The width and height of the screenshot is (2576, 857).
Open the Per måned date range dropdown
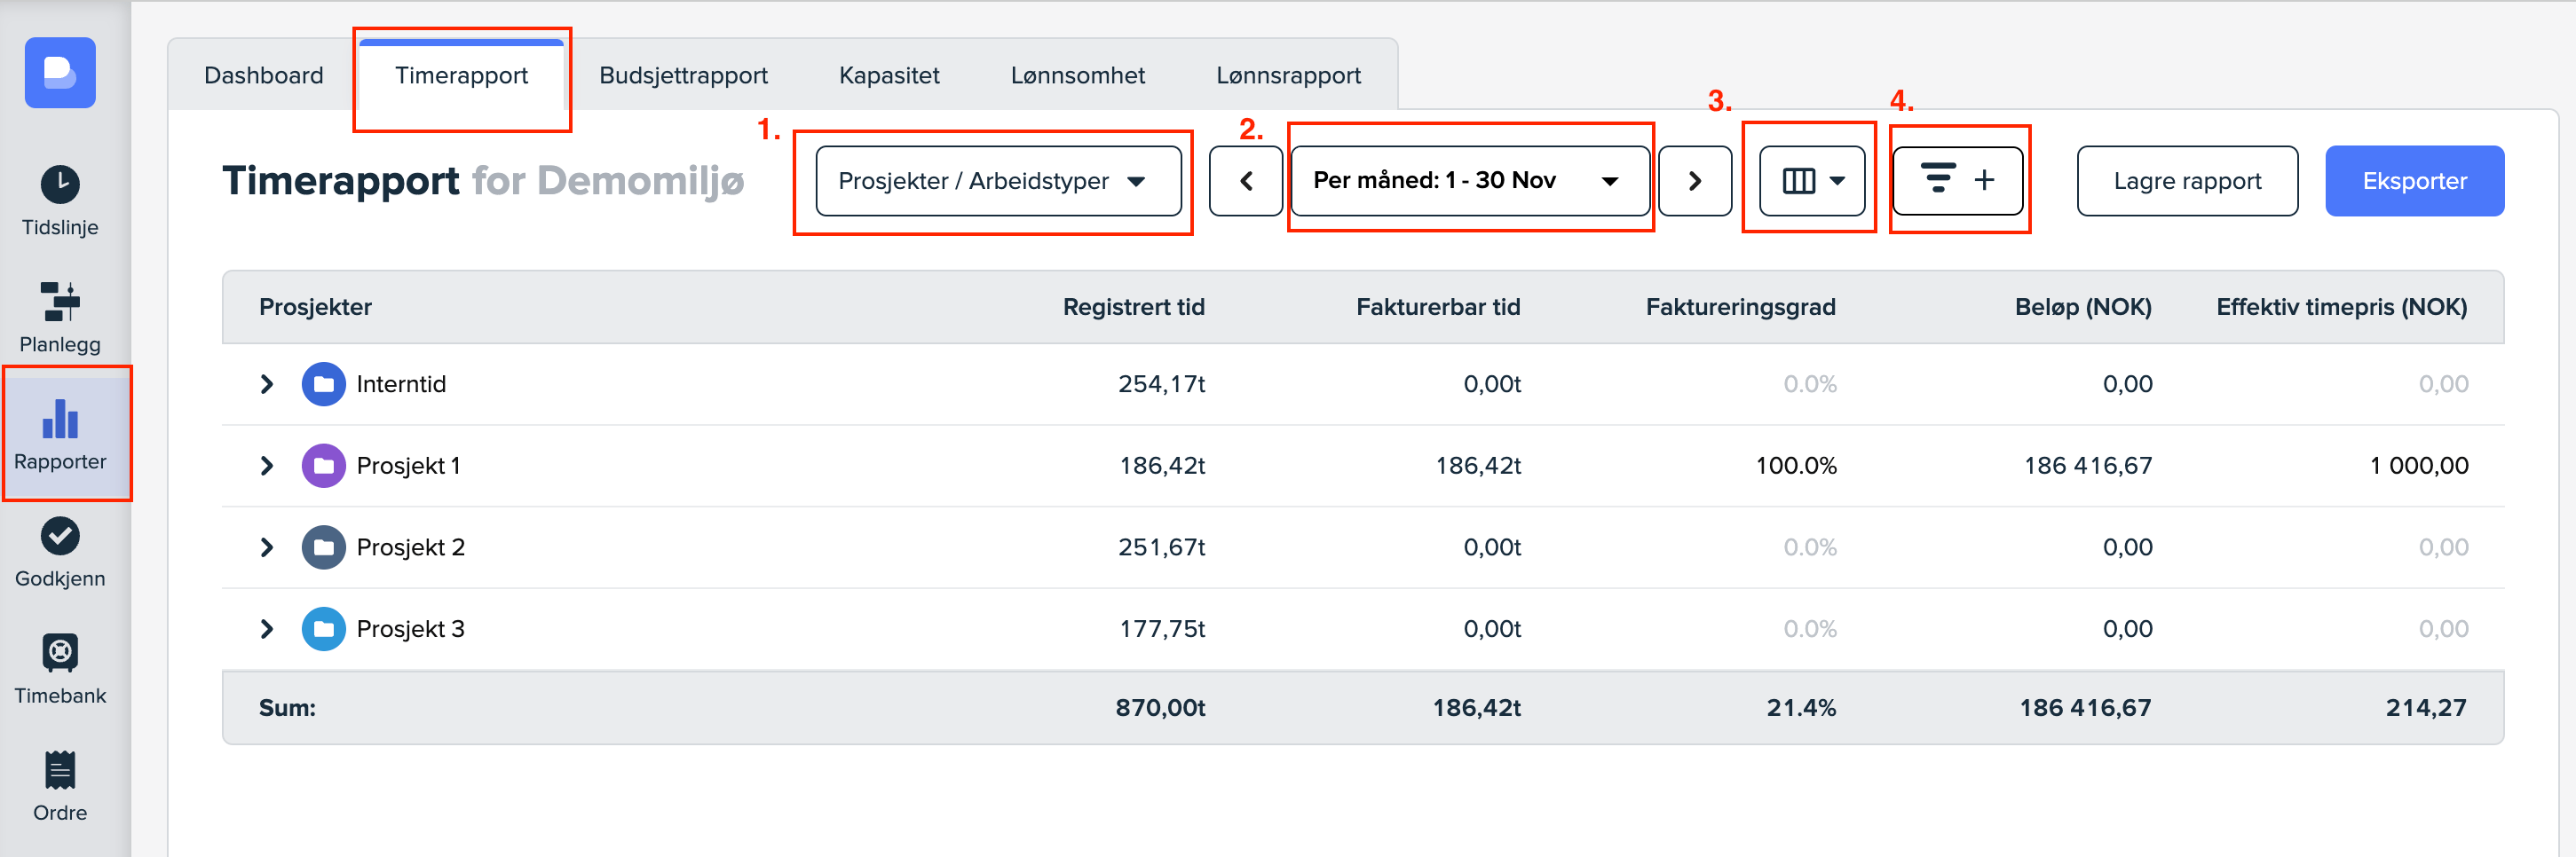(x=1469, y=181)
